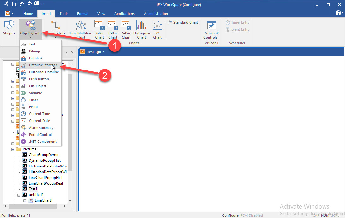
Task: Choose Bitmap from the Objects/Links menu
Action: [x=40, y=51]
